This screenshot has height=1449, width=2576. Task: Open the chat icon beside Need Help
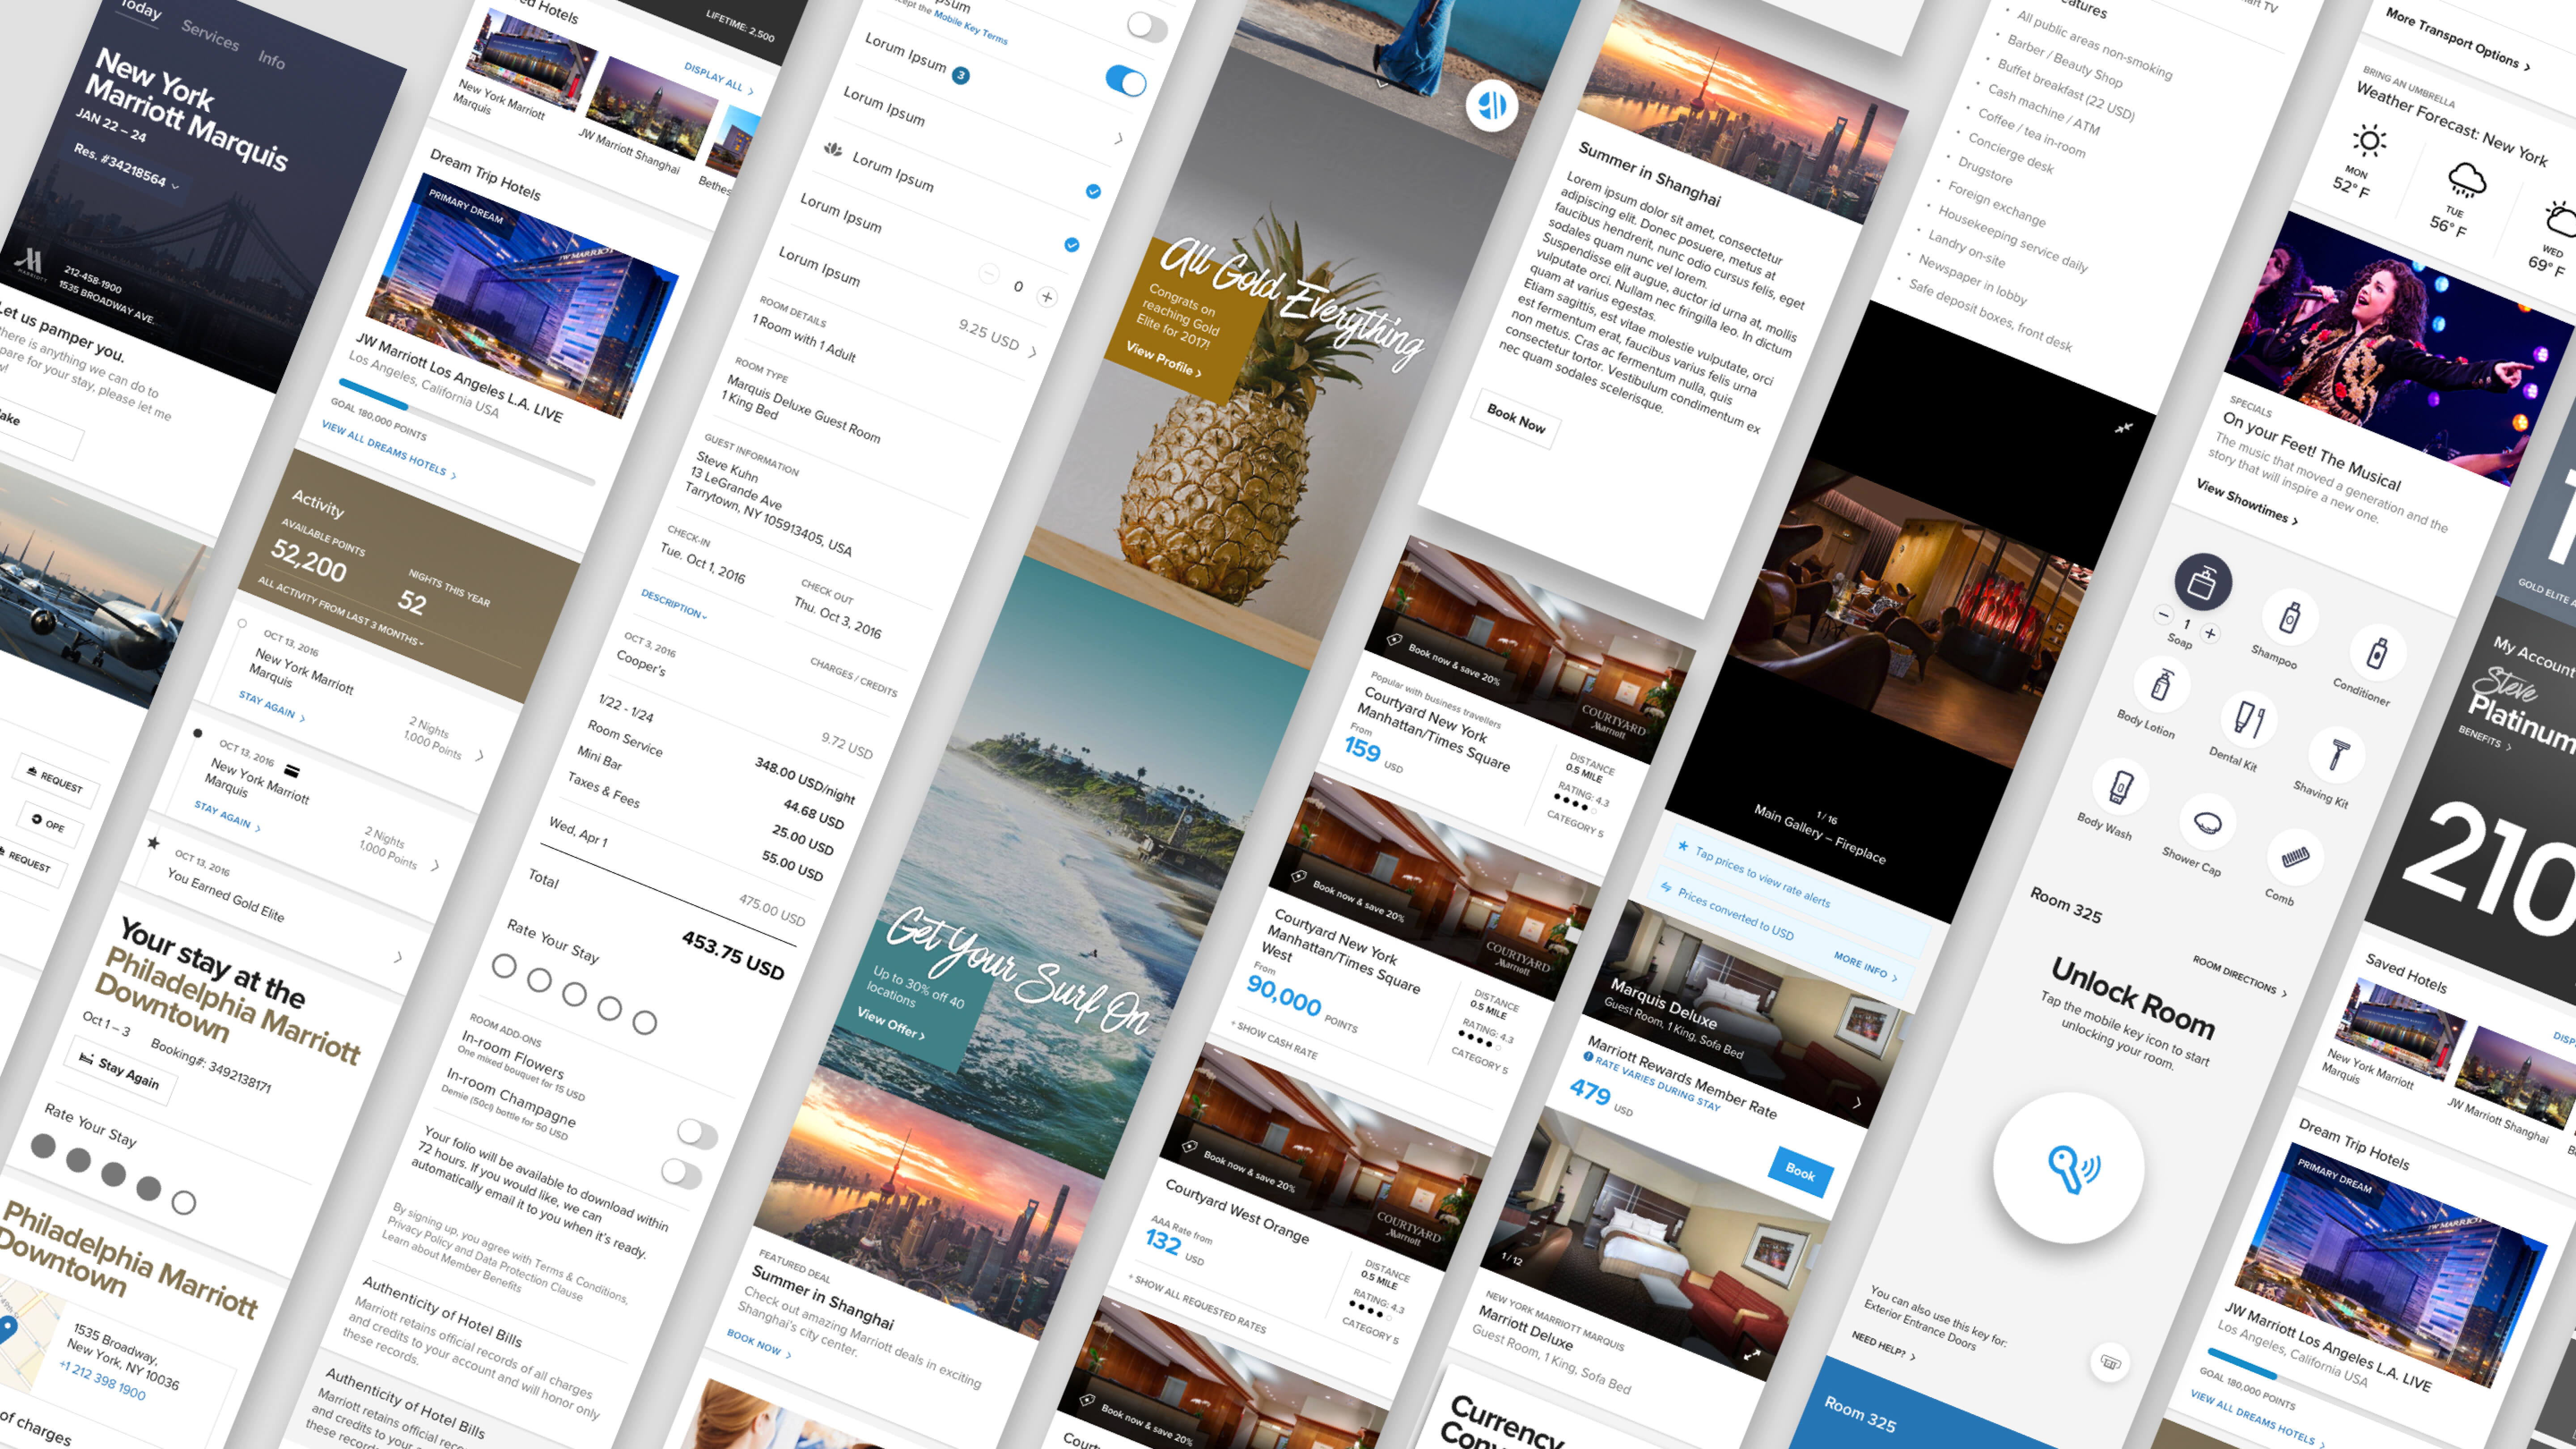[x=2110, y=1362]
